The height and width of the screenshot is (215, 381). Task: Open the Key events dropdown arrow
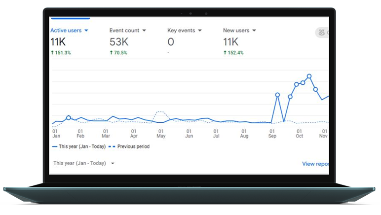tap(200, 31)
